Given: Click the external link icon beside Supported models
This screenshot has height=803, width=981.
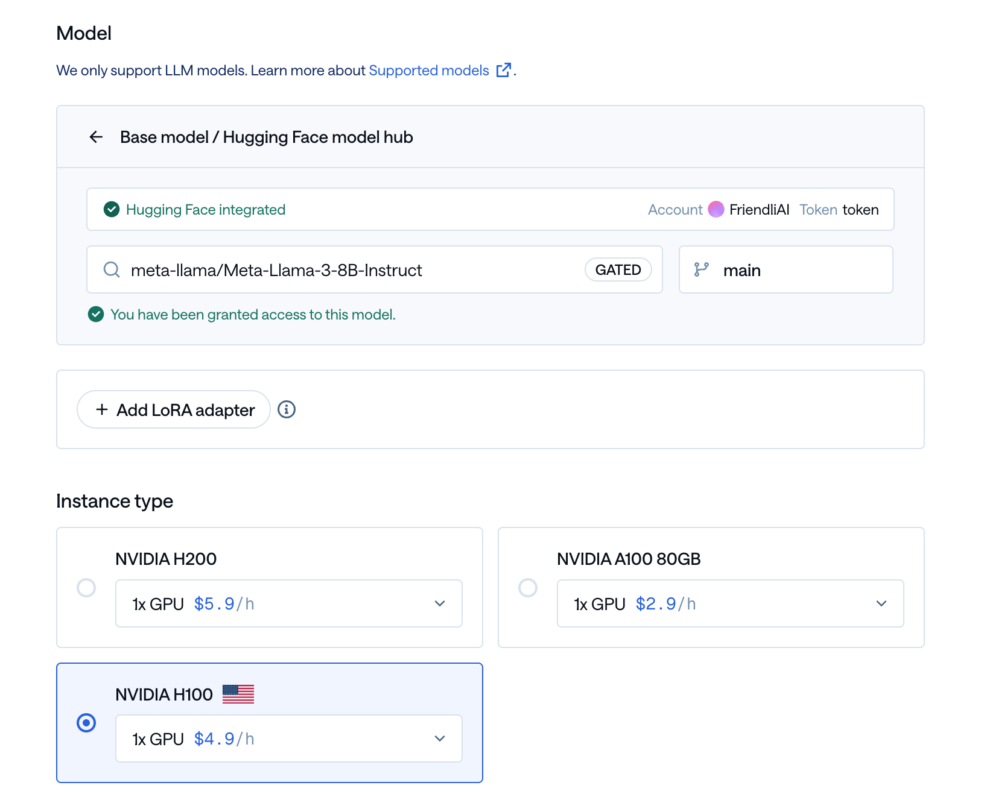Looking at the screenshot, I should tap(503, 70).
